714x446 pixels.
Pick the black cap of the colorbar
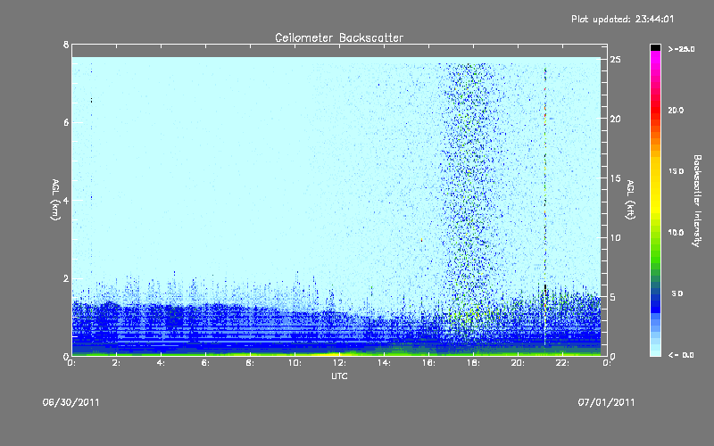click(x=655, y=47)
